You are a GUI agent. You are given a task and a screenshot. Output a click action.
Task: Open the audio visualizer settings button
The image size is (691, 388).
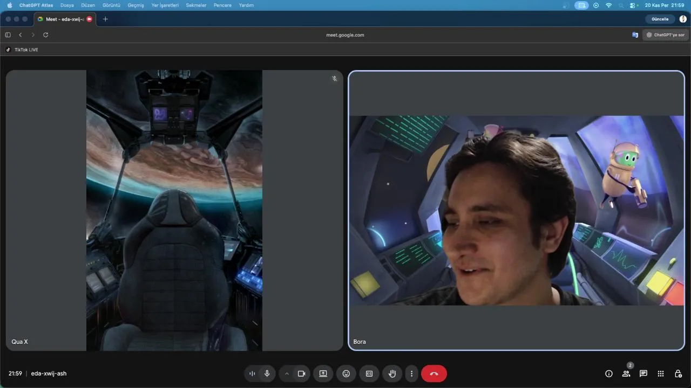252,373
